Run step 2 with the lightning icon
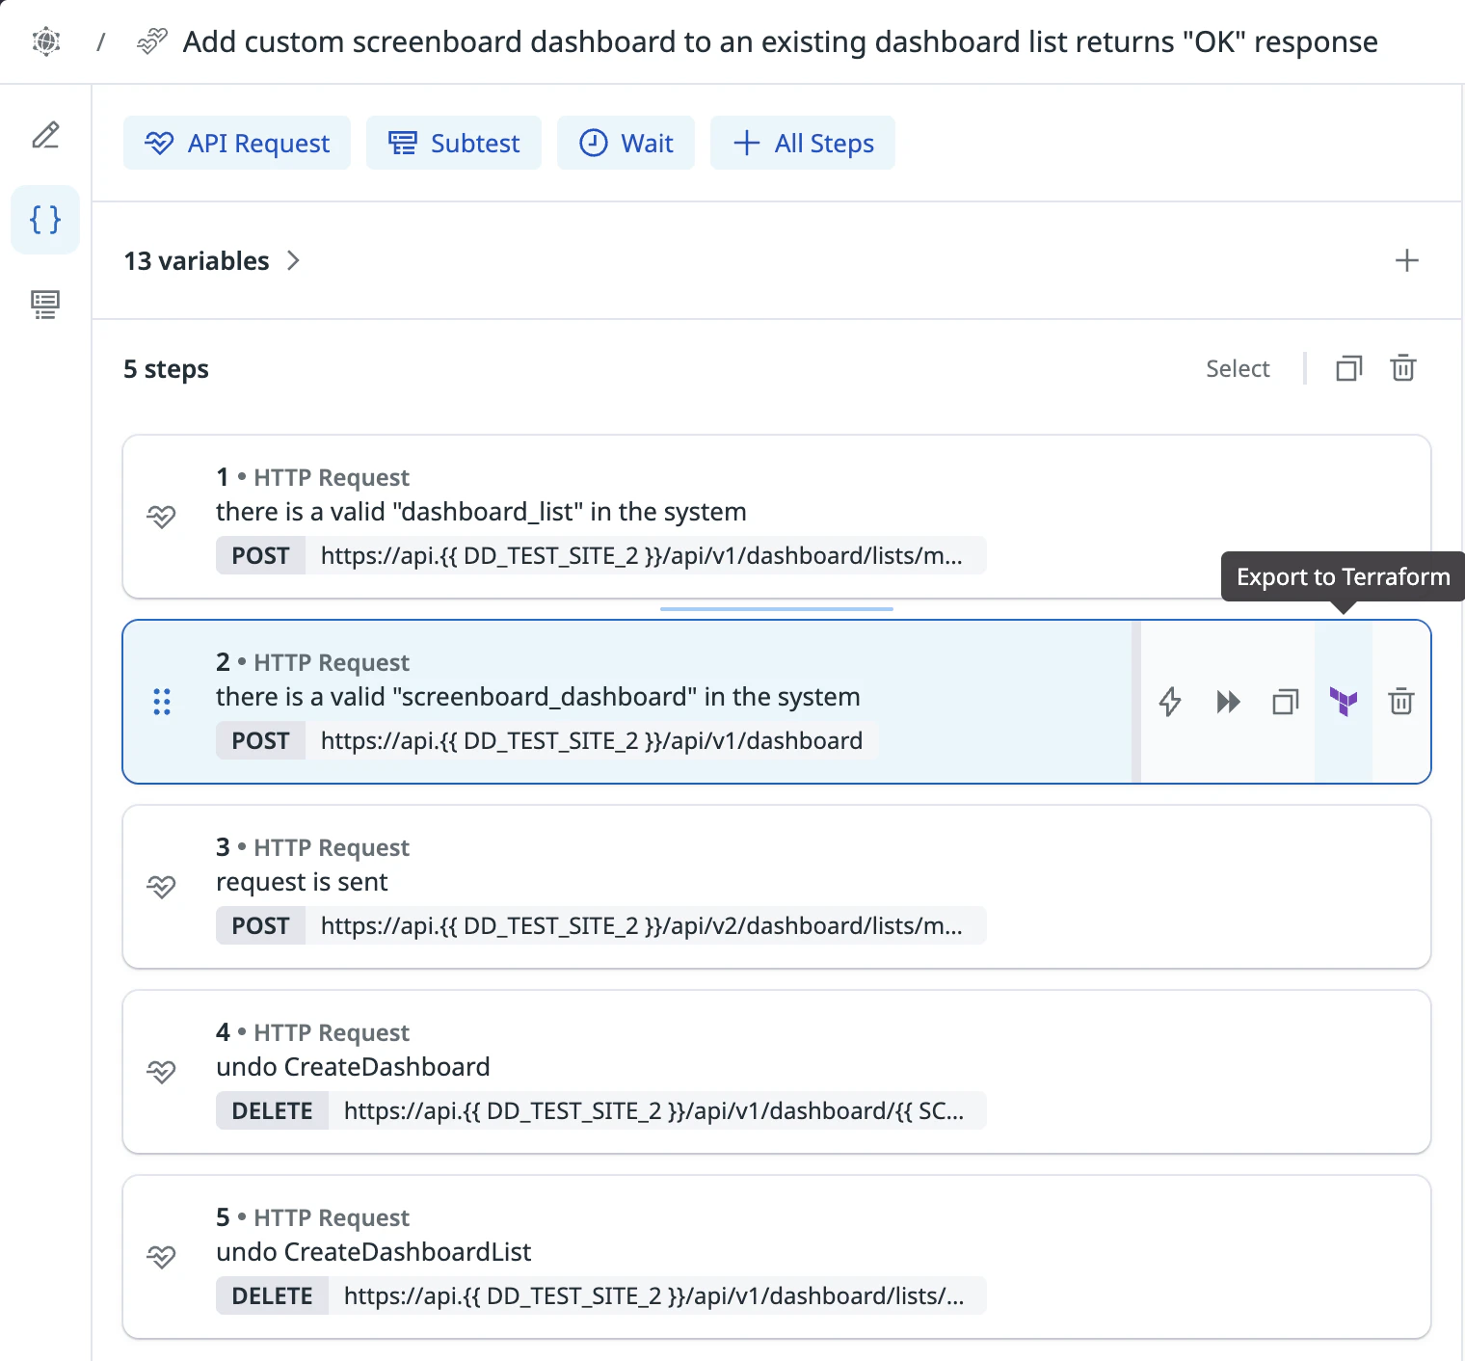The height and width of the screenshot is (1361, 1465). [x=1169, y=702]
